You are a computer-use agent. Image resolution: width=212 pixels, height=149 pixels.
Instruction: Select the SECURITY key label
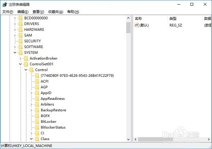point(32,41)
